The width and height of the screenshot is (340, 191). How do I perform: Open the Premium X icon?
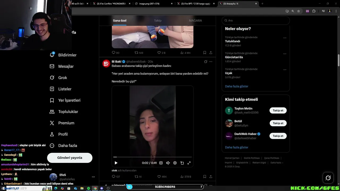click(52, 123)
